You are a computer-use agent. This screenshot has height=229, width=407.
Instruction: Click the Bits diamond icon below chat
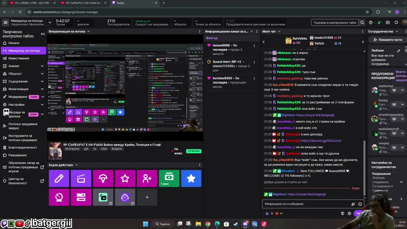[x=267, y=213]
